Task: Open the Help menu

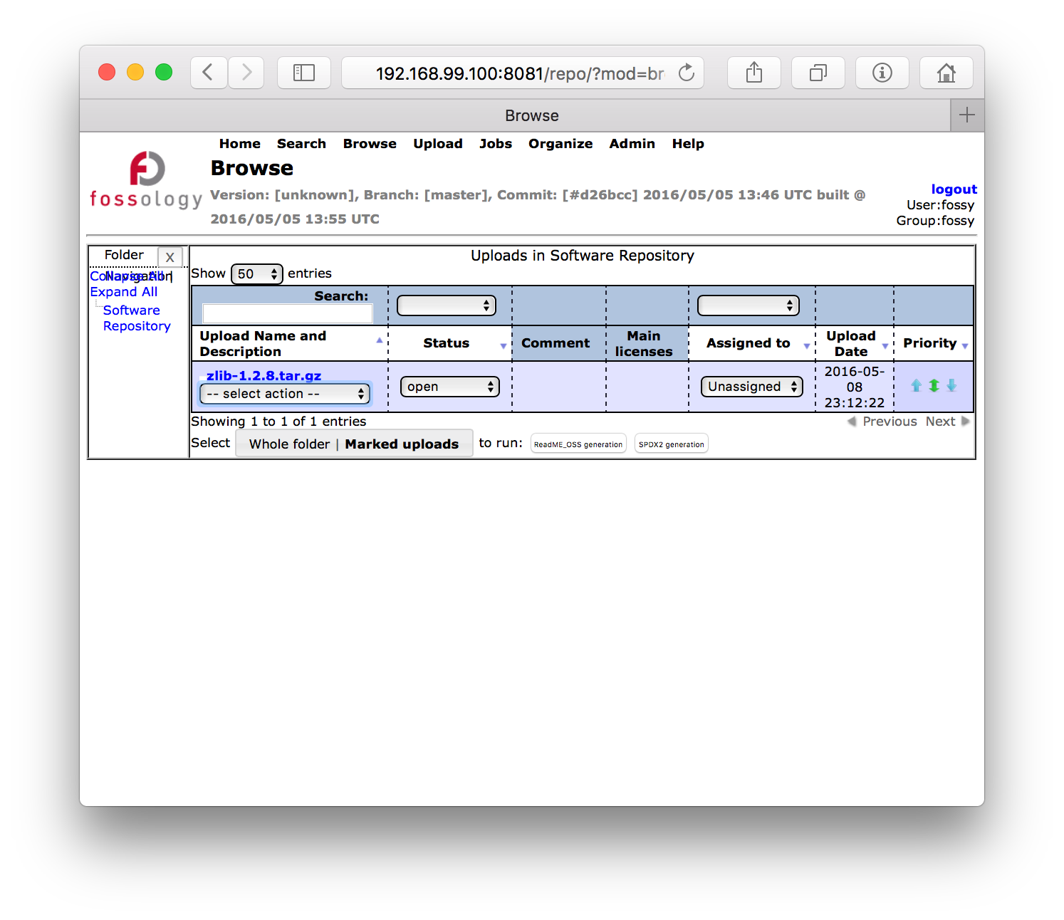Action: click(688, 144)
